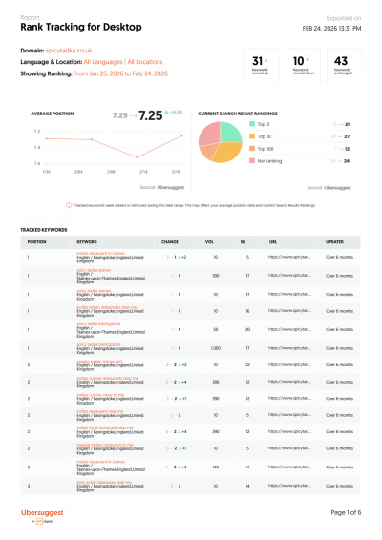Click the 31 keywords moved up card
Image resolution: width=382 pixels, height=540 pixels.
click(x=262, y=65)
